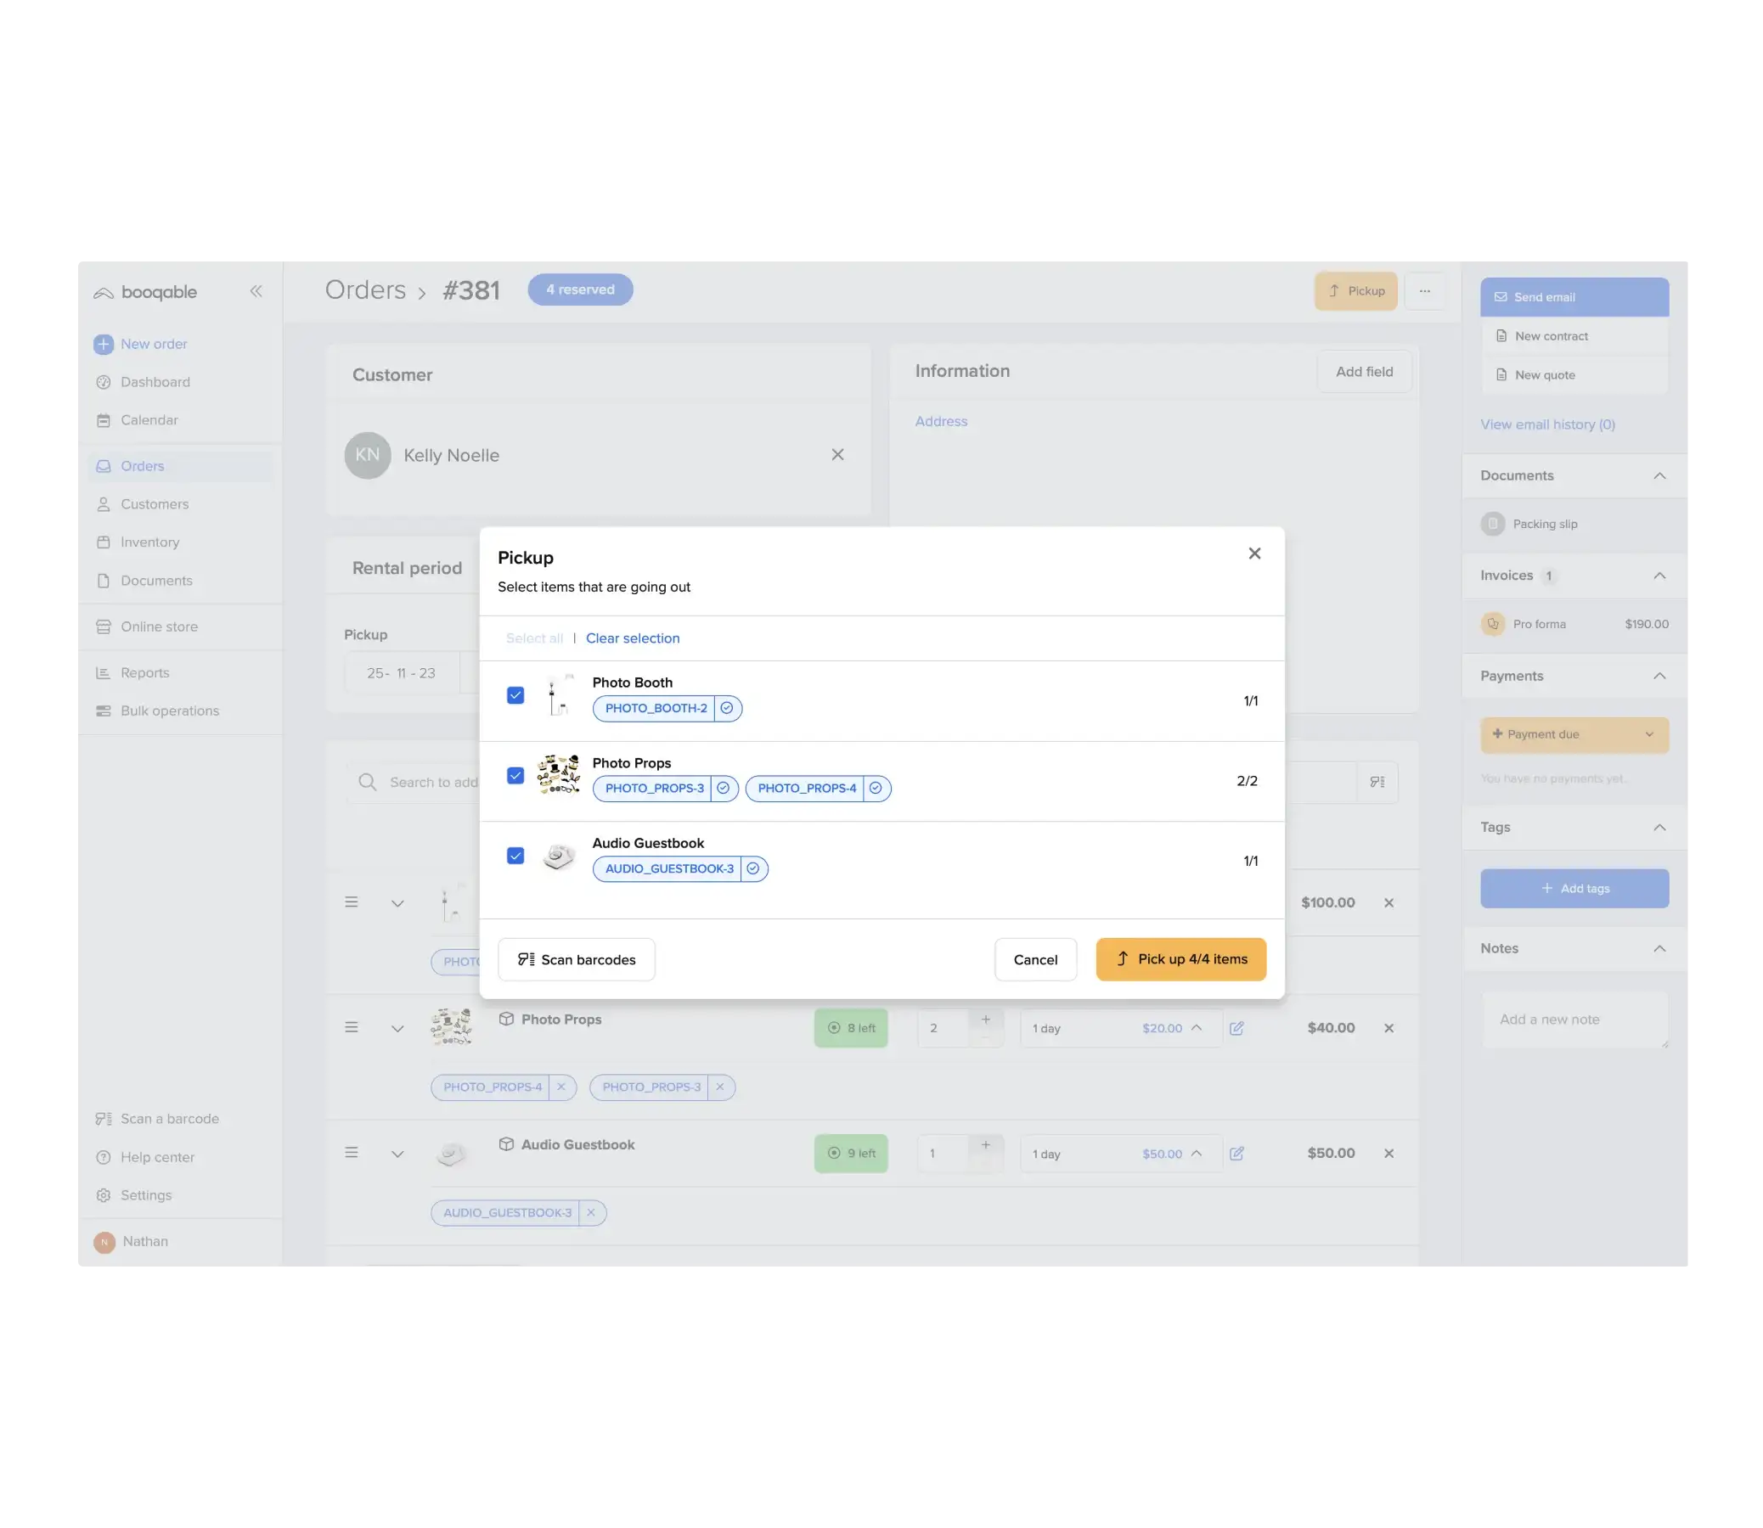Click the Add a new note field

pyautogui.click(x=1574, y=1020)
